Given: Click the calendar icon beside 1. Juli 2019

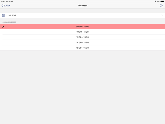Looking at the screenshot, I should tap(3, 16).
